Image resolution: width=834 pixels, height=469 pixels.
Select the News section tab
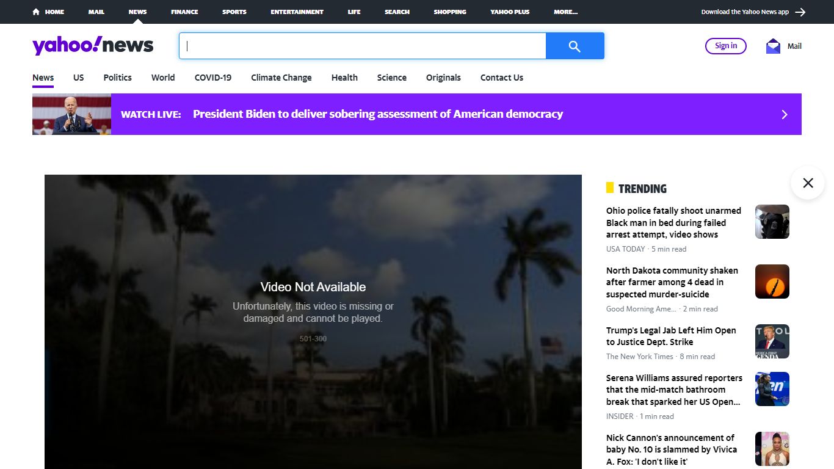(43, 78)
